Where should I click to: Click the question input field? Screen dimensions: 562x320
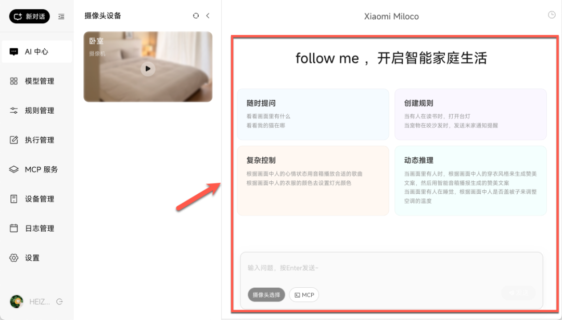click(364, 268)
